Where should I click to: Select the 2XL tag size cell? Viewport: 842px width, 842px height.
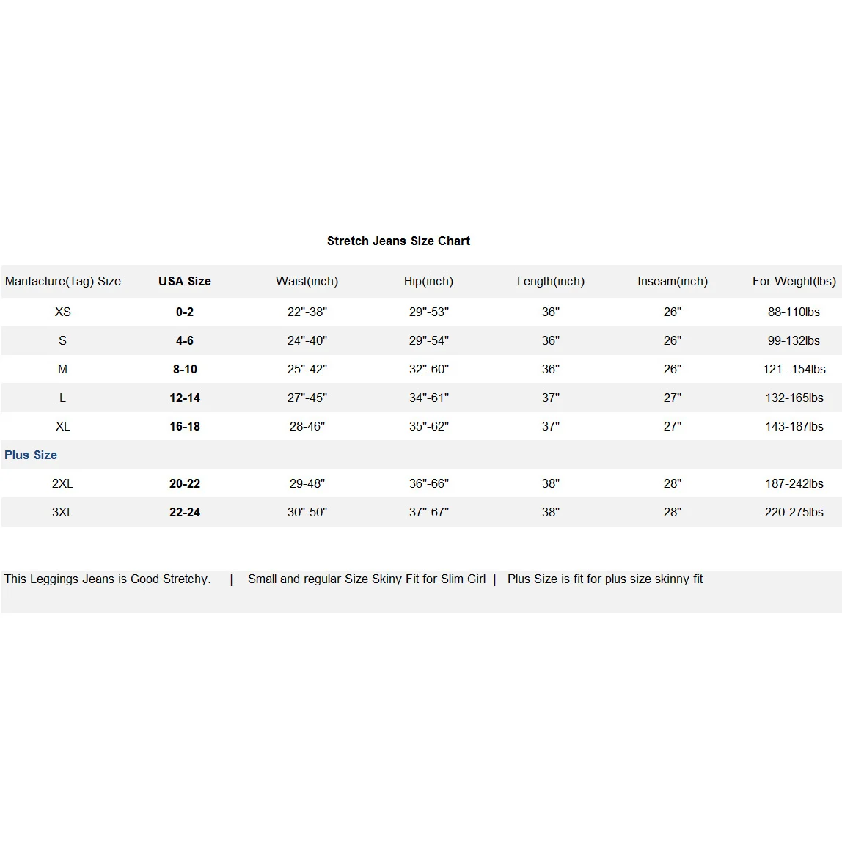(63, 484)
